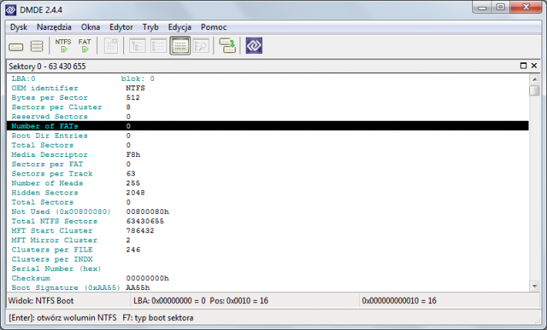Select the Clusters per FILE row
Screen dimensions: 547x330
(x=267, y=249)
